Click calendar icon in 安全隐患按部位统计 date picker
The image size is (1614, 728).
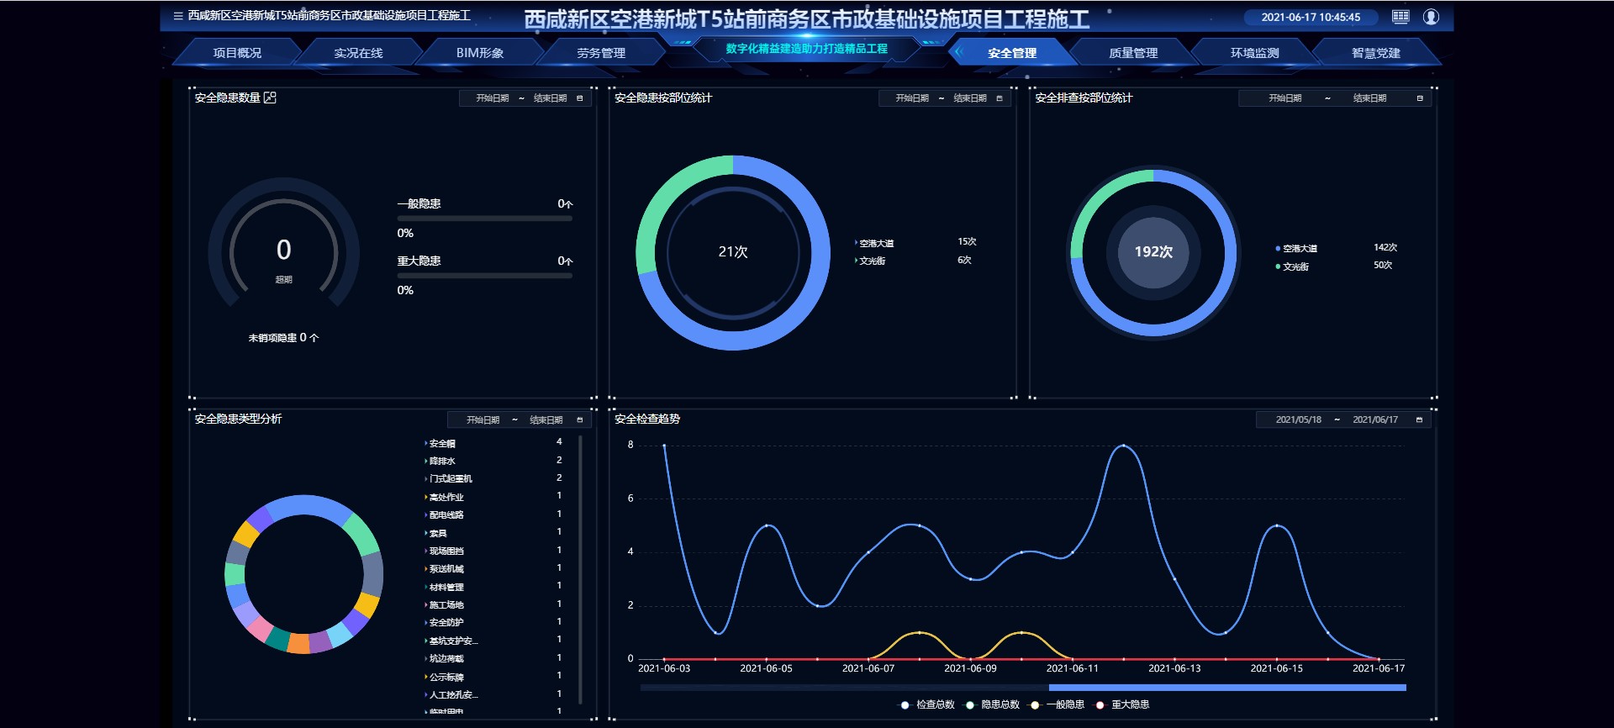click(x=999, y=98)
